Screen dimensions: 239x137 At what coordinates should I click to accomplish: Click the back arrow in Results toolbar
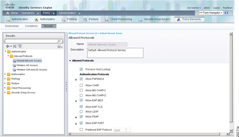pos(8,46)
